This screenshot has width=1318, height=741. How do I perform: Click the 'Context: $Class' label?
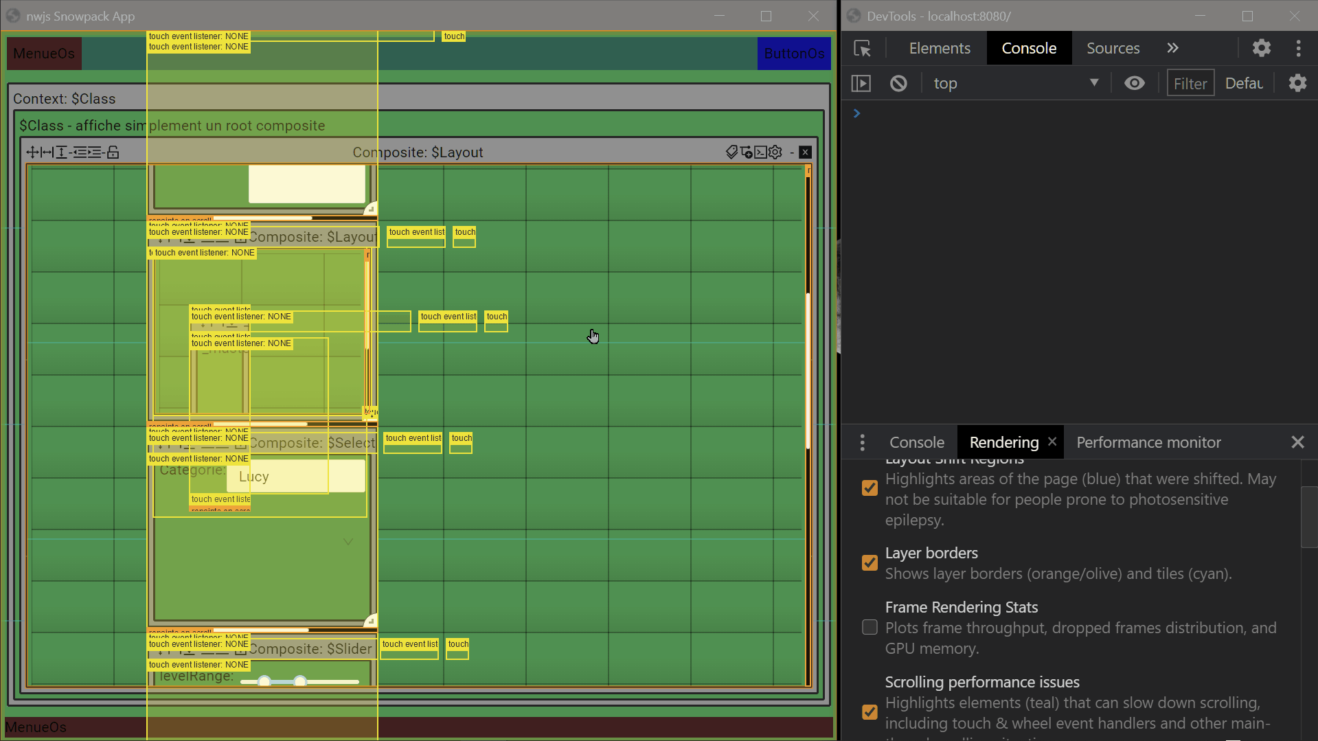tap(65, 99)
